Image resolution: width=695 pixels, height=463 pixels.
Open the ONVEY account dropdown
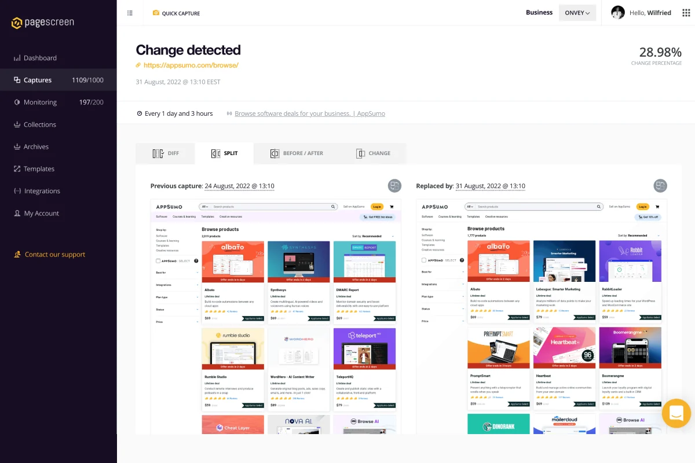pyautogui.click(x=577, y=13)
